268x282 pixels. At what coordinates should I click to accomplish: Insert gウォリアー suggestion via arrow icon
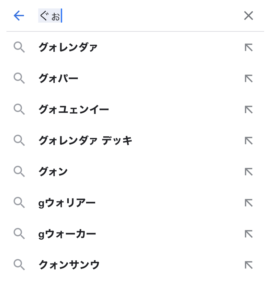pyautogui.click(x=248, y=203)
